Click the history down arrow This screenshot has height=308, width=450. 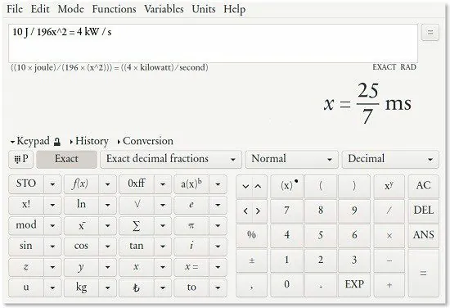click(245, 187)
